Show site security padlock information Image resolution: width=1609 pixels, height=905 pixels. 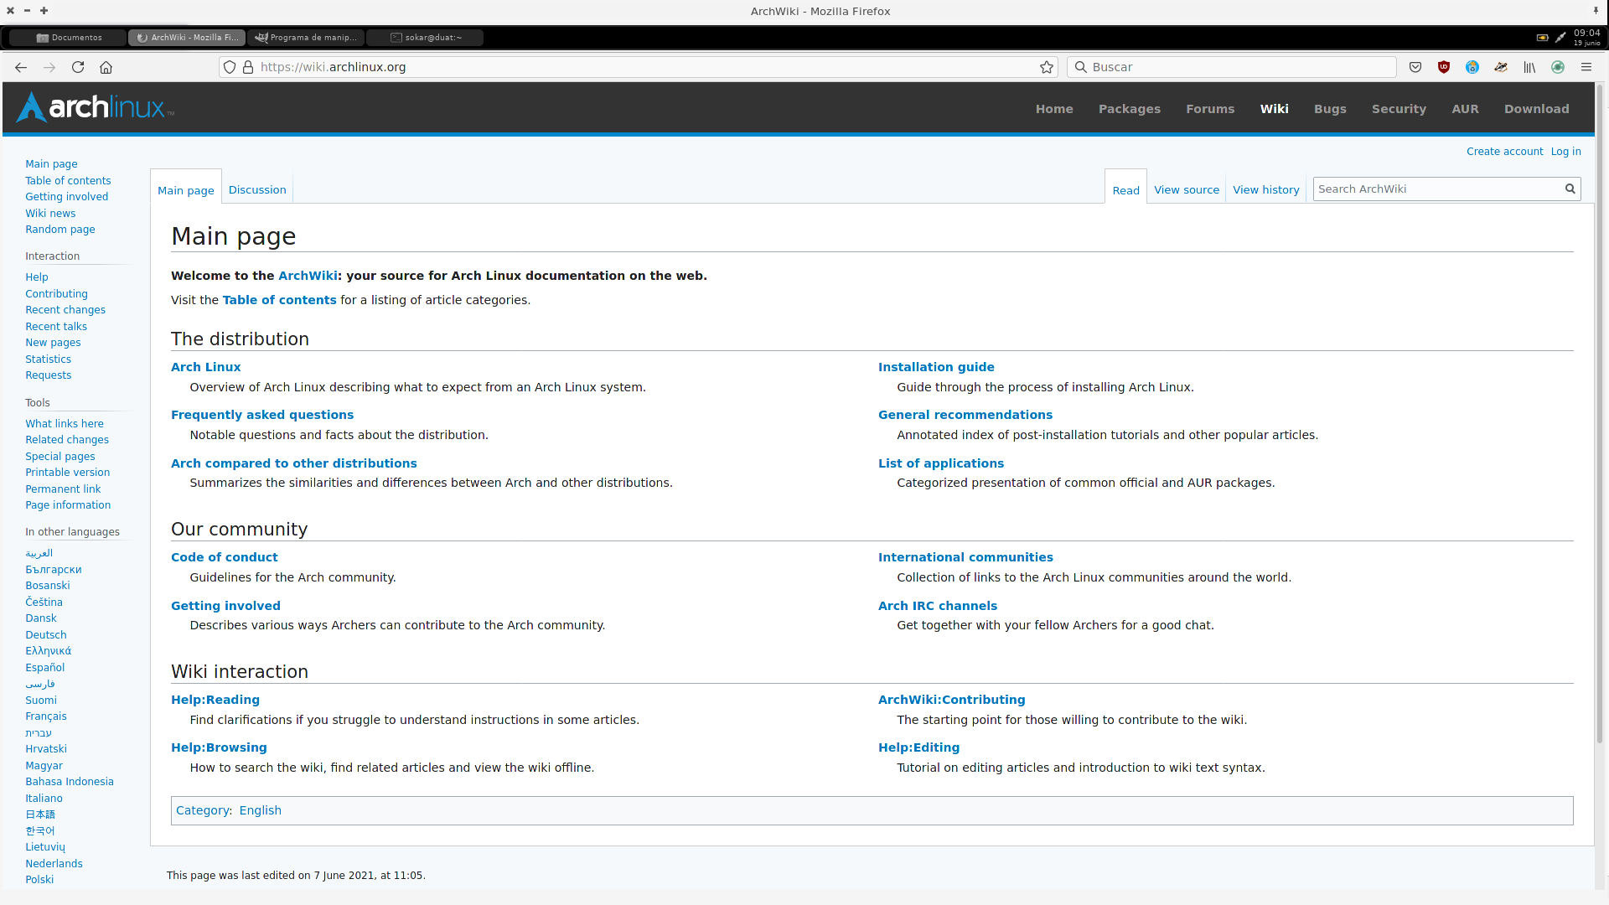coord(248,67)
